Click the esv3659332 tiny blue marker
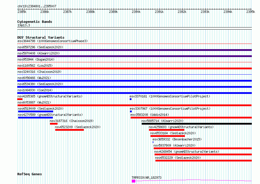This screenshot has height=184, width=260. point(153,142)
